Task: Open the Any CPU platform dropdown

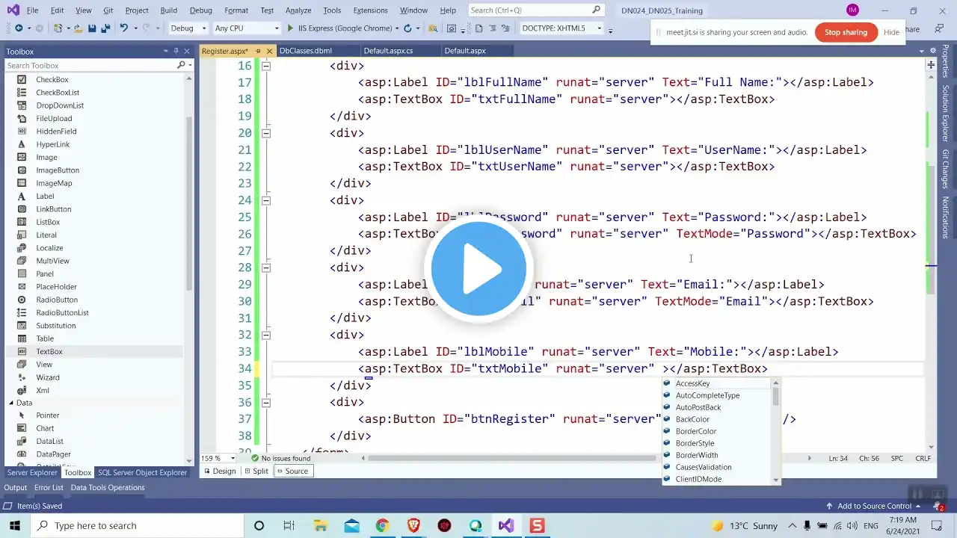Action: pos(245,28)
